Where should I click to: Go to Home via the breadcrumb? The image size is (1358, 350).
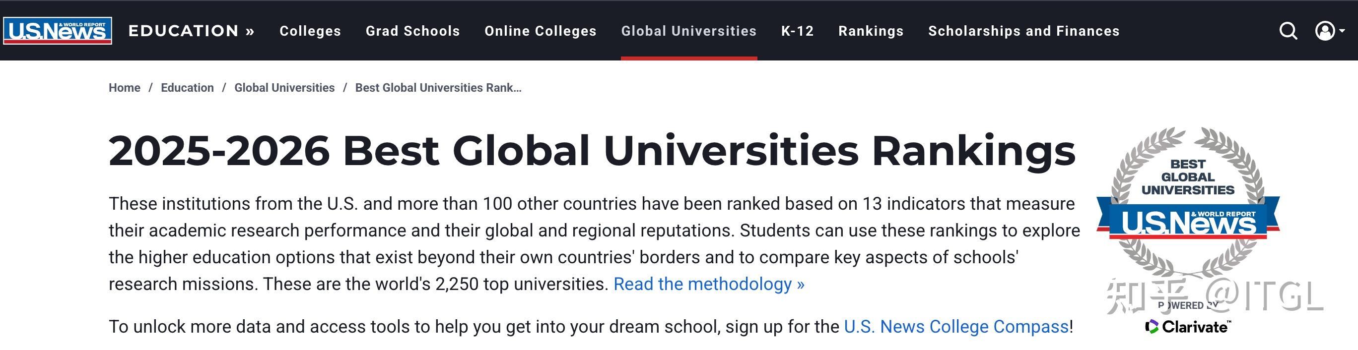[125, 87]
